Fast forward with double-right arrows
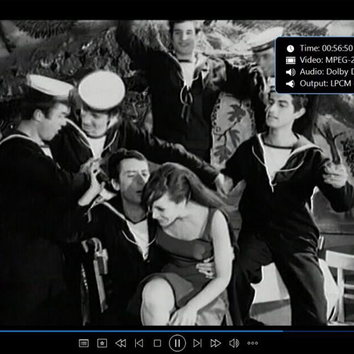The width and height of the screenshot is (354, 354). pos(215,343)
